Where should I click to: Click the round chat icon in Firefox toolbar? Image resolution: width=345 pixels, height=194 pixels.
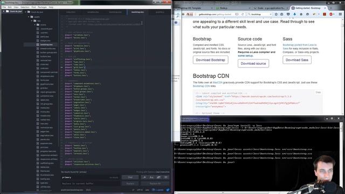pyautogui.click(x=308, y=15)
